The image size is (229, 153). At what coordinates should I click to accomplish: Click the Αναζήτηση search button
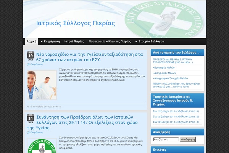click(188, 139)
